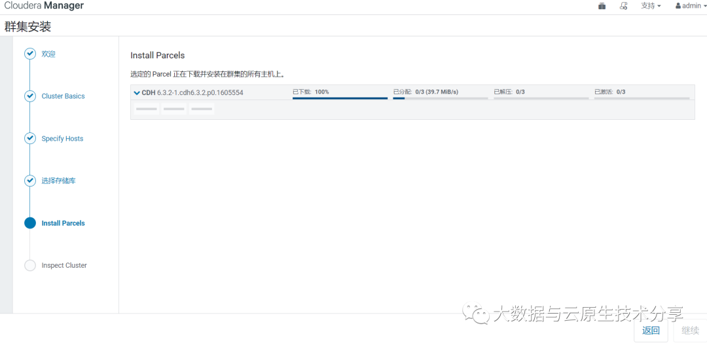Viewport: 707px width, 345px height.
Task: Click the 已分配 0/3 (39.7 MiB/s) label
Action: pyautogui.click(x=426, y=92)
